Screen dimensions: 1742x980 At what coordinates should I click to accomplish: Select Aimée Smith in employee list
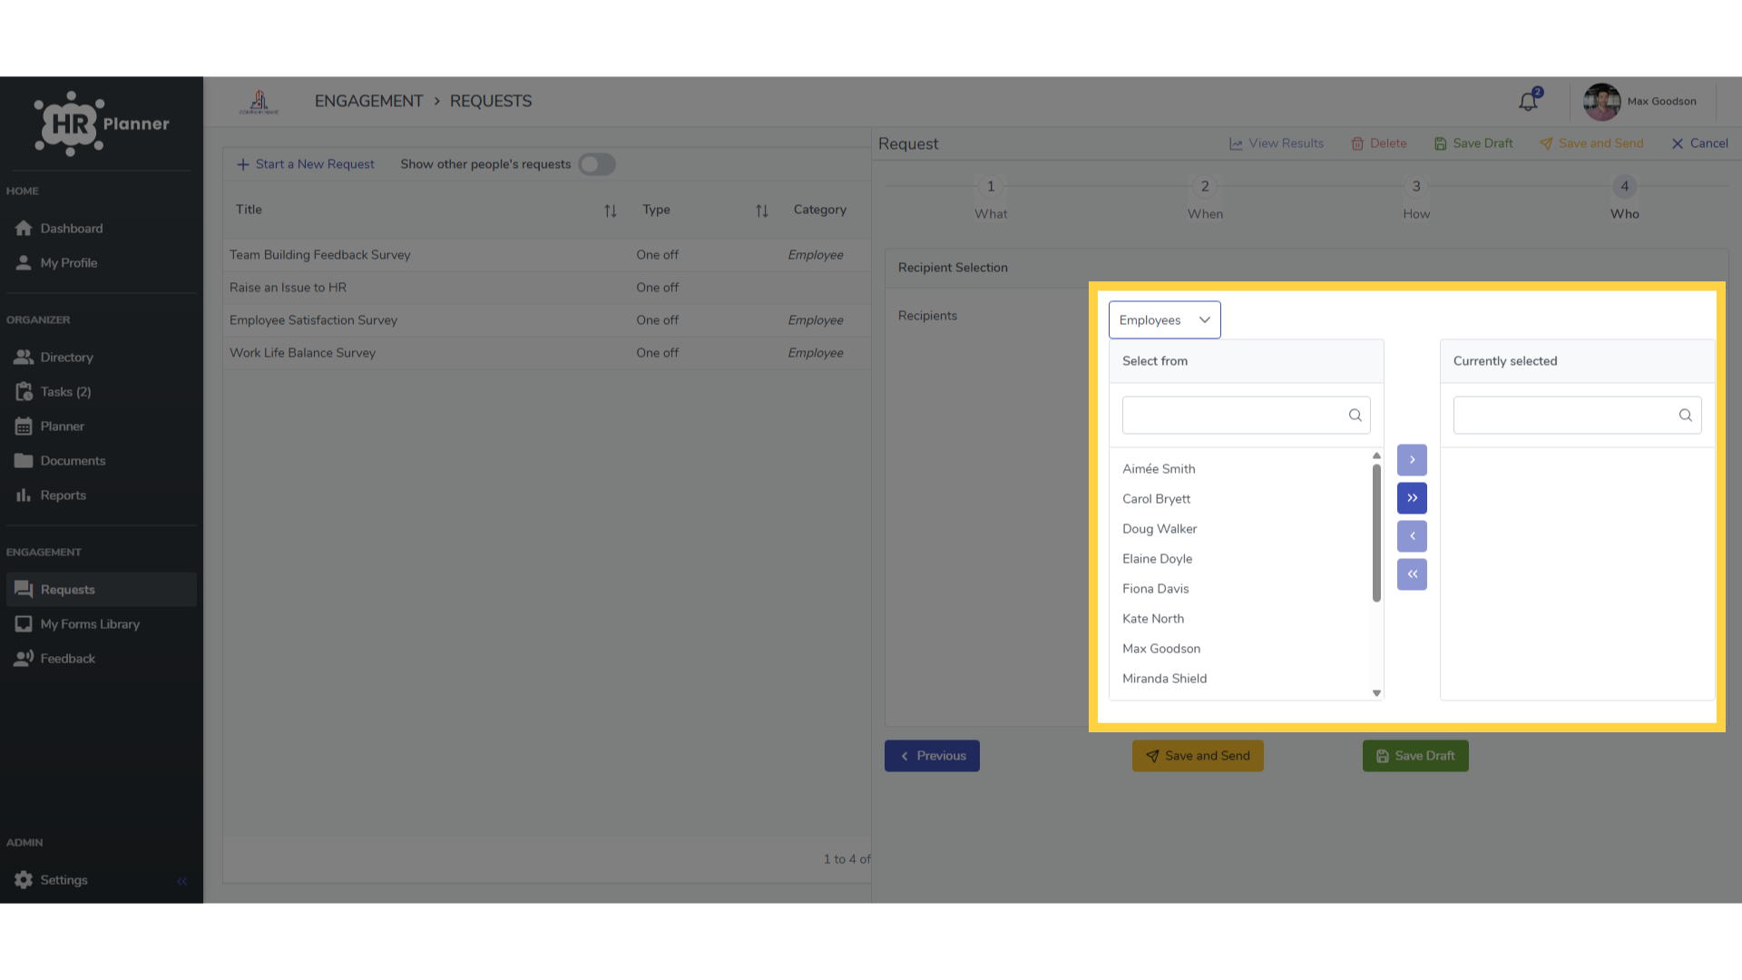(1159, 469)
